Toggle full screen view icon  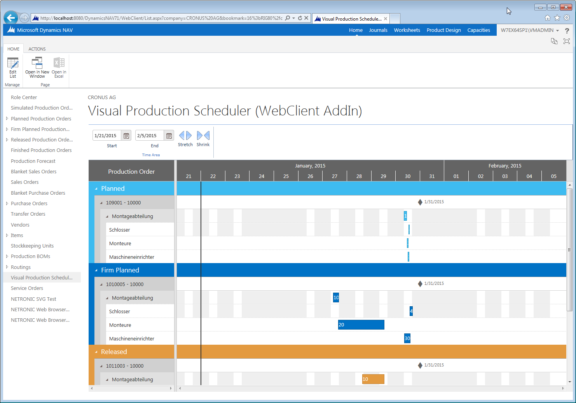tap(567, 41)
